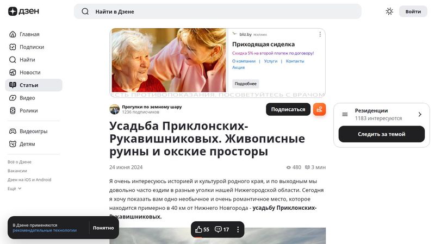Toggle the light/dark theme sun icon
The height and width of the screenshot is (244, 435).
pyautogui.click(x=389, y=11)
